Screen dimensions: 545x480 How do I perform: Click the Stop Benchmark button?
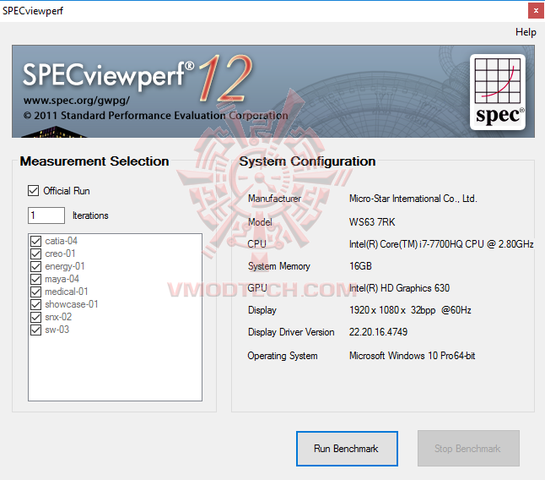[x=468, y=449]
